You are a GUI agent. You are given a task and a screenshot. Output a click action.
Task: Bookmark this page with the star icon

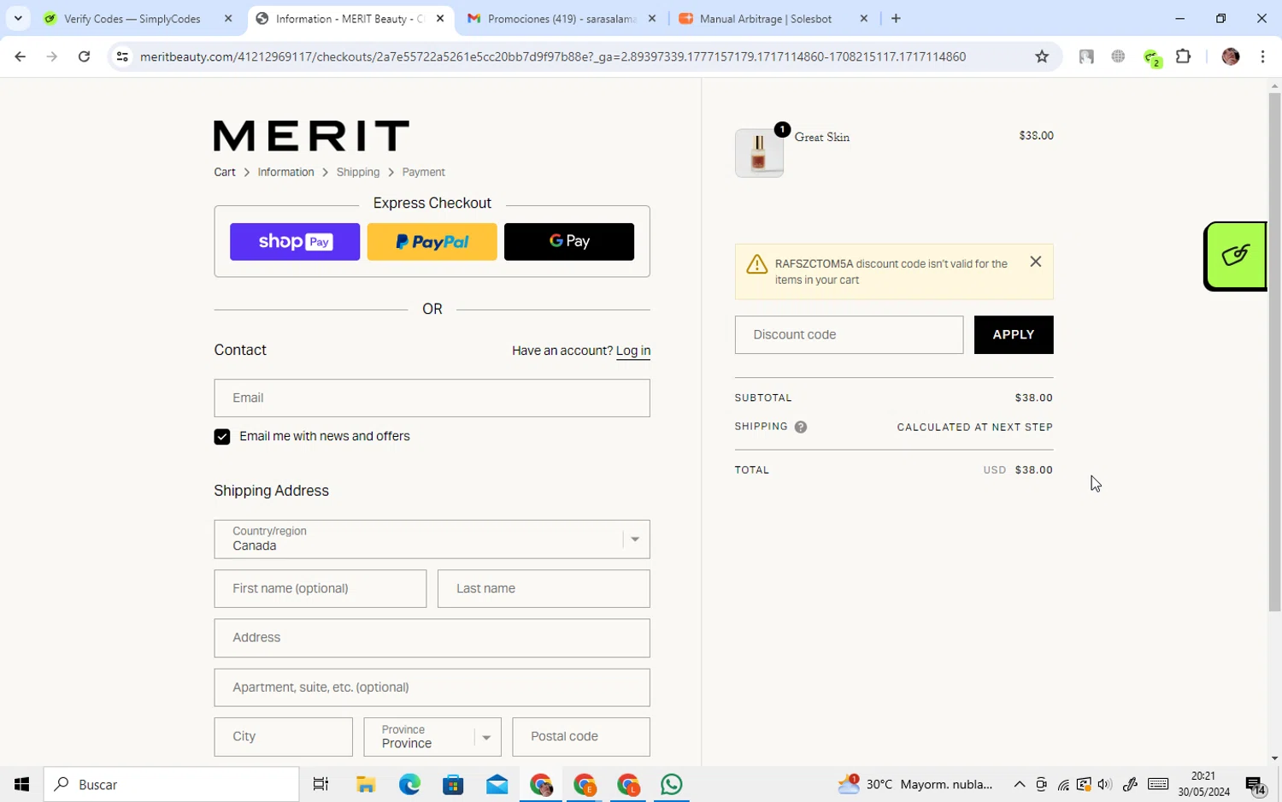pyautogui.click(x=1042, y=56)
